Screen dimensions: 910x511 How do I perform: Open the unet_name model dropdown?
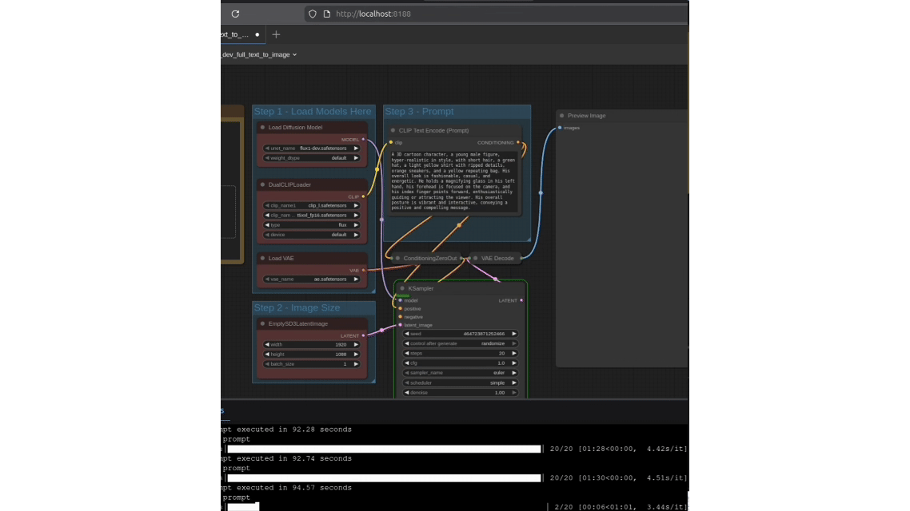(312, 148)
